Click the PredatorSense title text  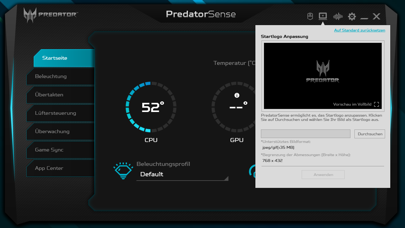201,14
